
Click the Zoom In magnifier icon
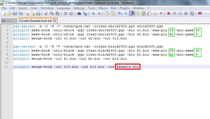coord(93,13)
